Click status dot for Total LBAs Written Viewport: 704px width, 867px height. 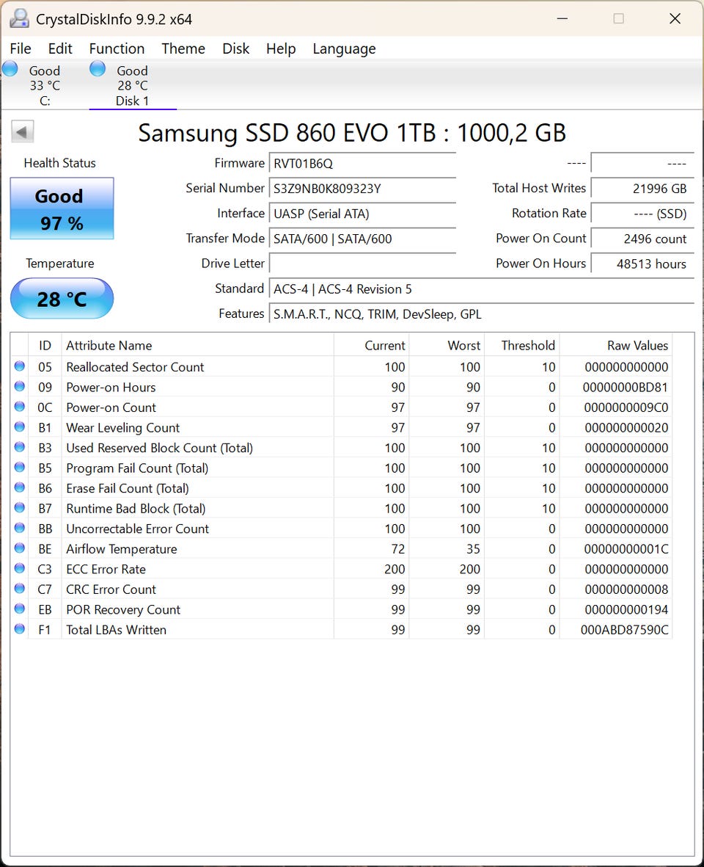pos(19,628)
